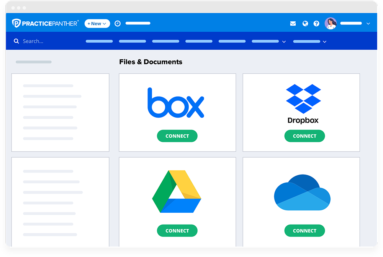This screenshot has width=383, height=257.
Task: Open the + New dropdown
Action: (97, 24)
